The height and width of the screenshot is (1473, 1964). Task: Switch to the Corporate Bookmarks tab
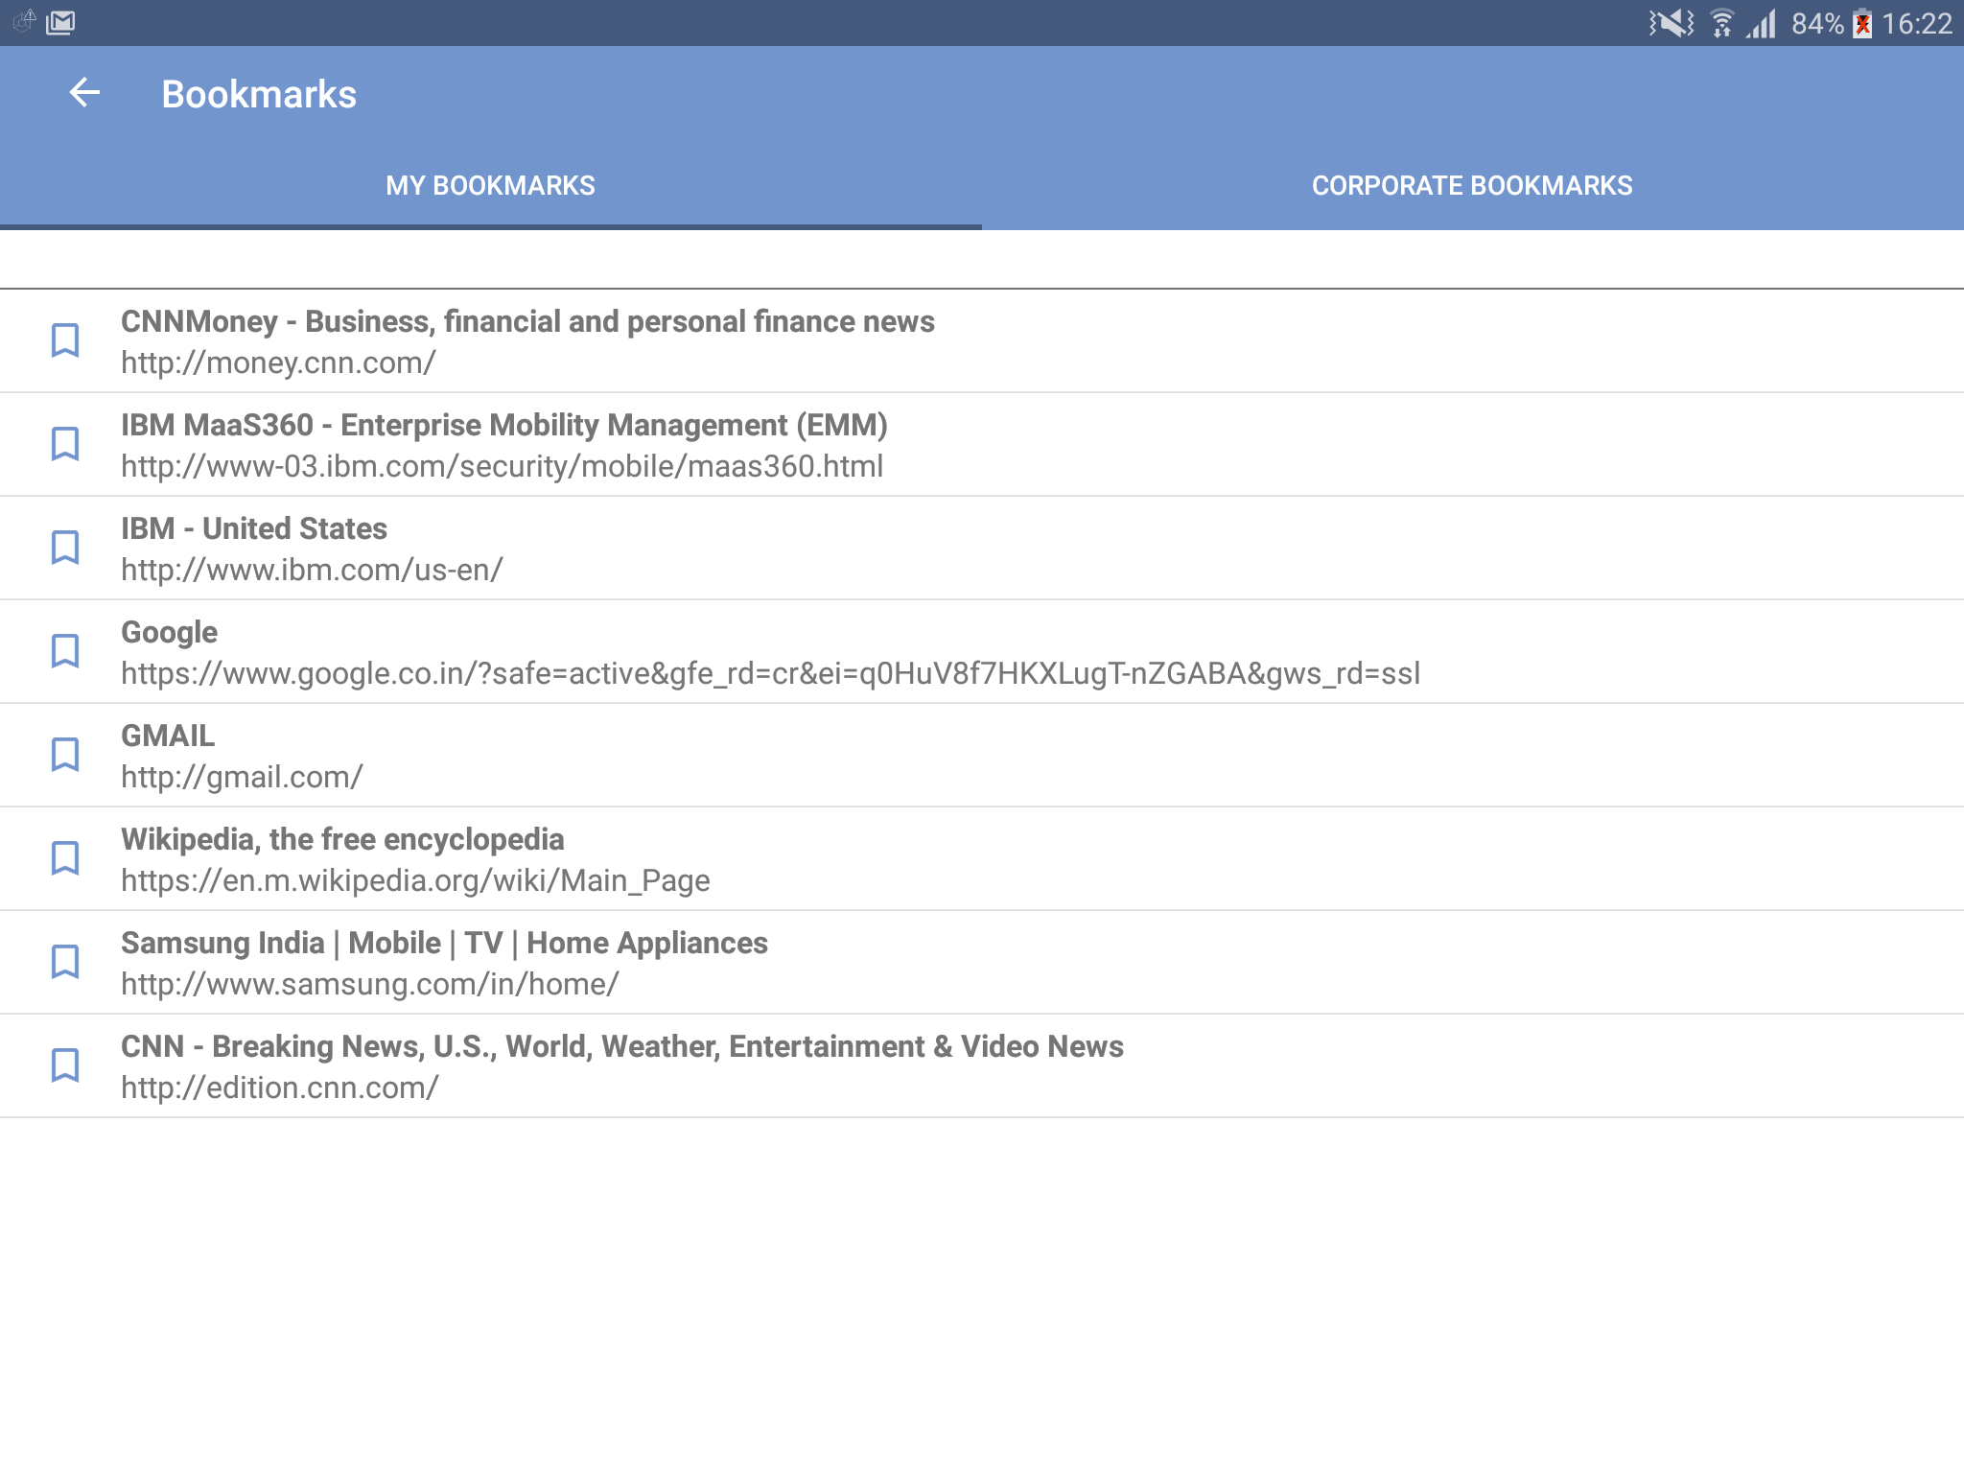pyautogui.click(x=1472, y=185)
